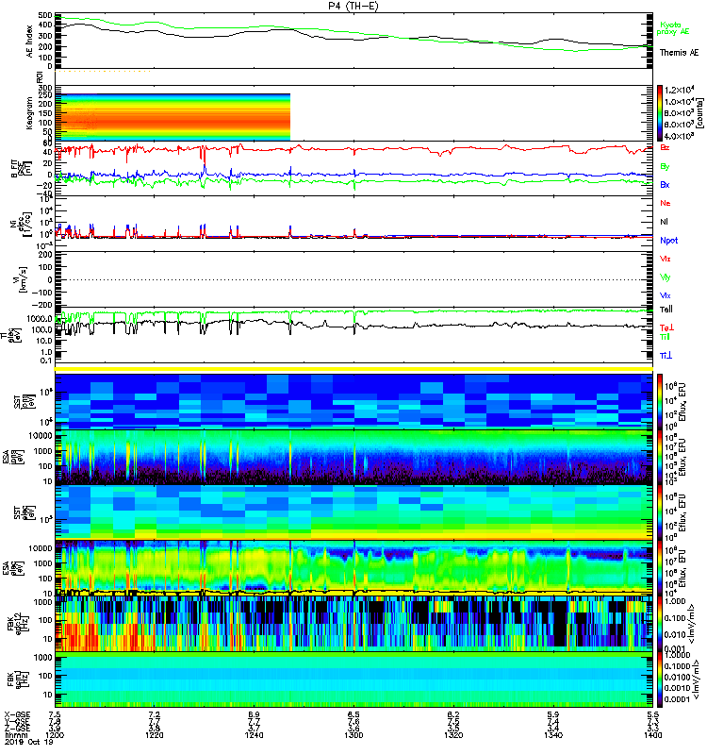Select the green Ti∥ legend label

(x=665, y=337)
